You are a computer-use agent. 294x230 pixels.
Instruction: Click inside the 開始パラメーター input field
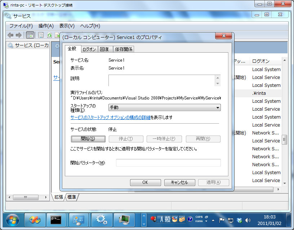tap(168, 163)
